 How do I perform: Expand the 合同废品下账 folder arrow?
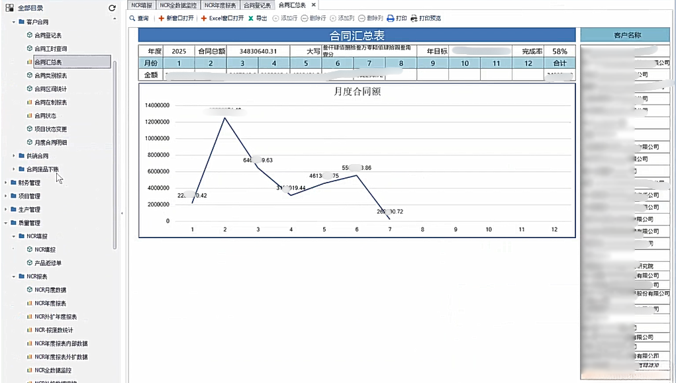(x=14, y=169)
